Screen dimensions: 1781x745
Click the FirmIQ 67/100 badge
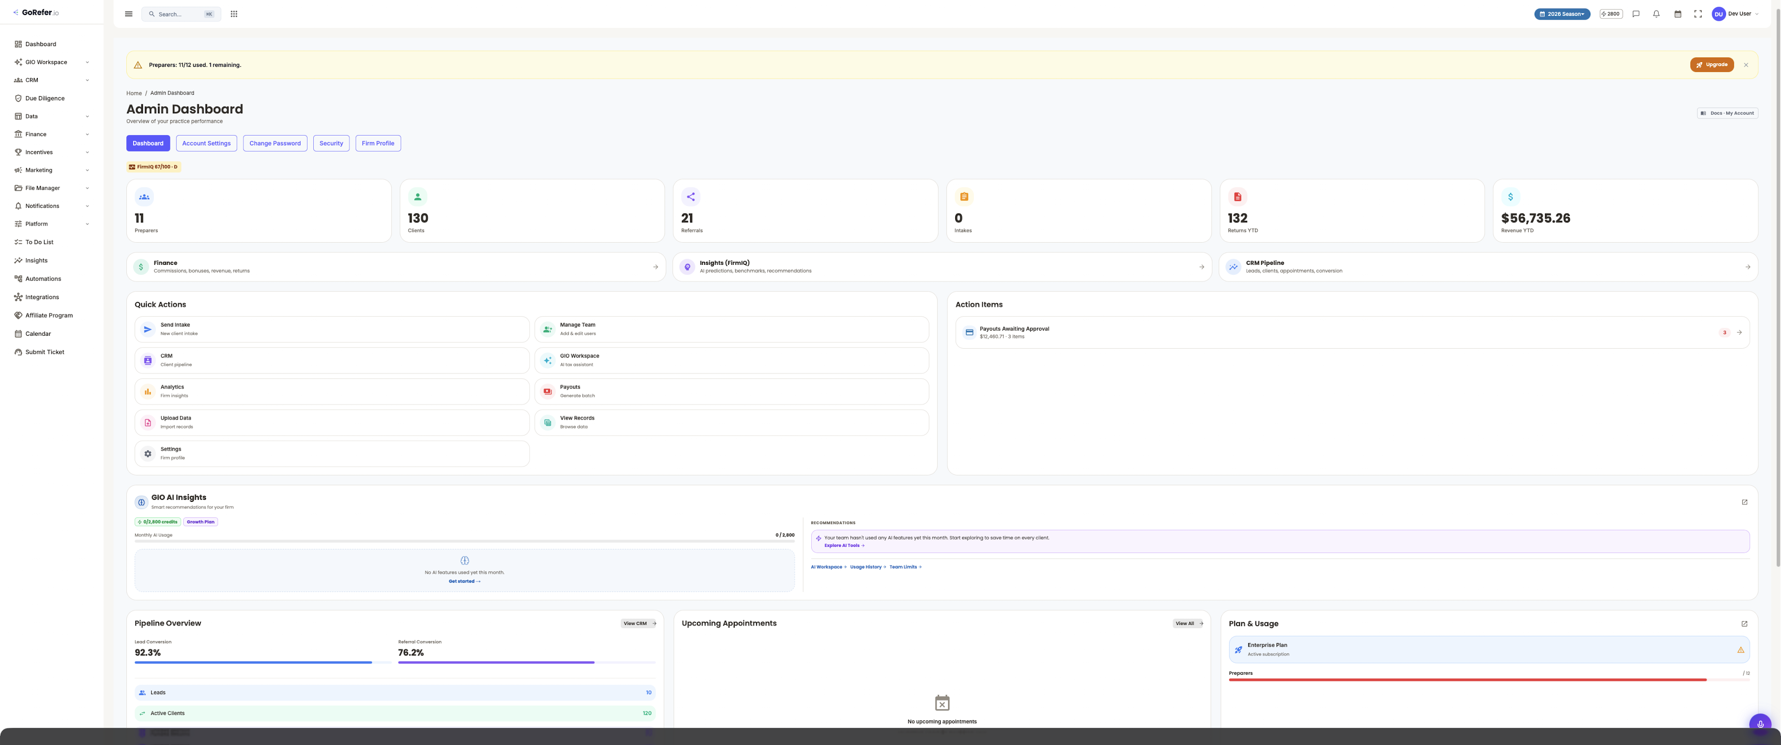153,167
